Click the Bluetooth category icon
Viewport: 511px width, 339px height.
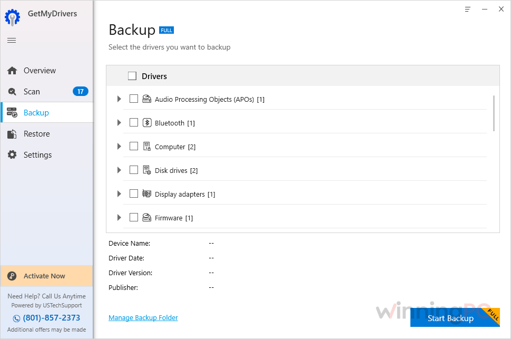[147, 123]
